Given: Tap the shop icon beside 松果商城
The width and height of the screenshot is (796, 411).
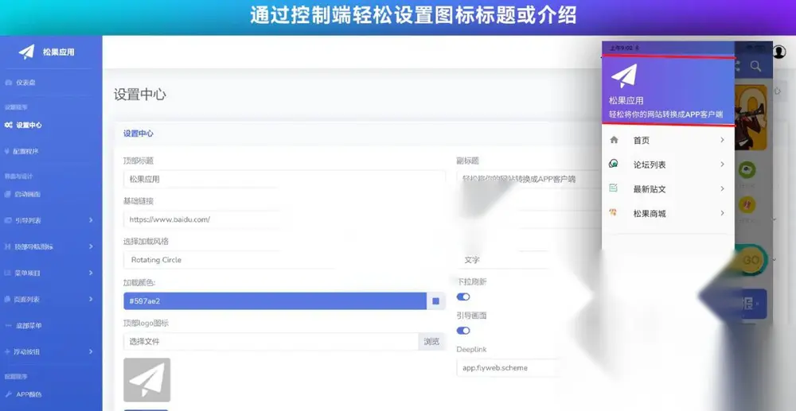Looking at the screenshot, I should [613, 213].
